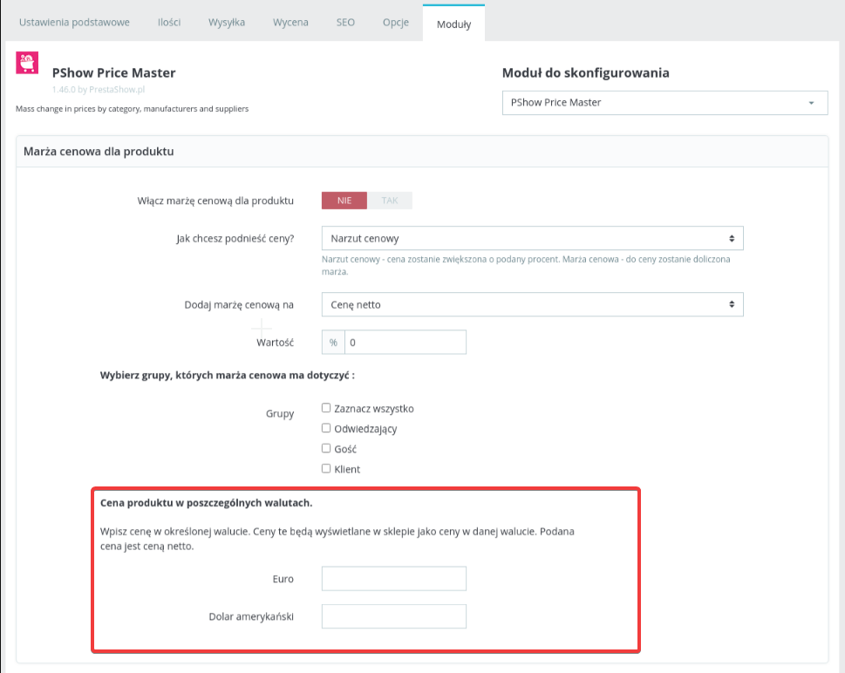Click the PShow Price Master logo icon
The width and height of the screenshot is (845, 673).
click(x=28, y=65)
